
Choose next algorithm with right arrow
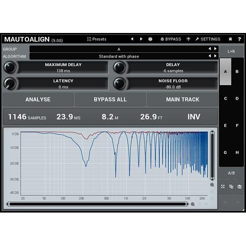pyautogui.click(x=215, y=56)
